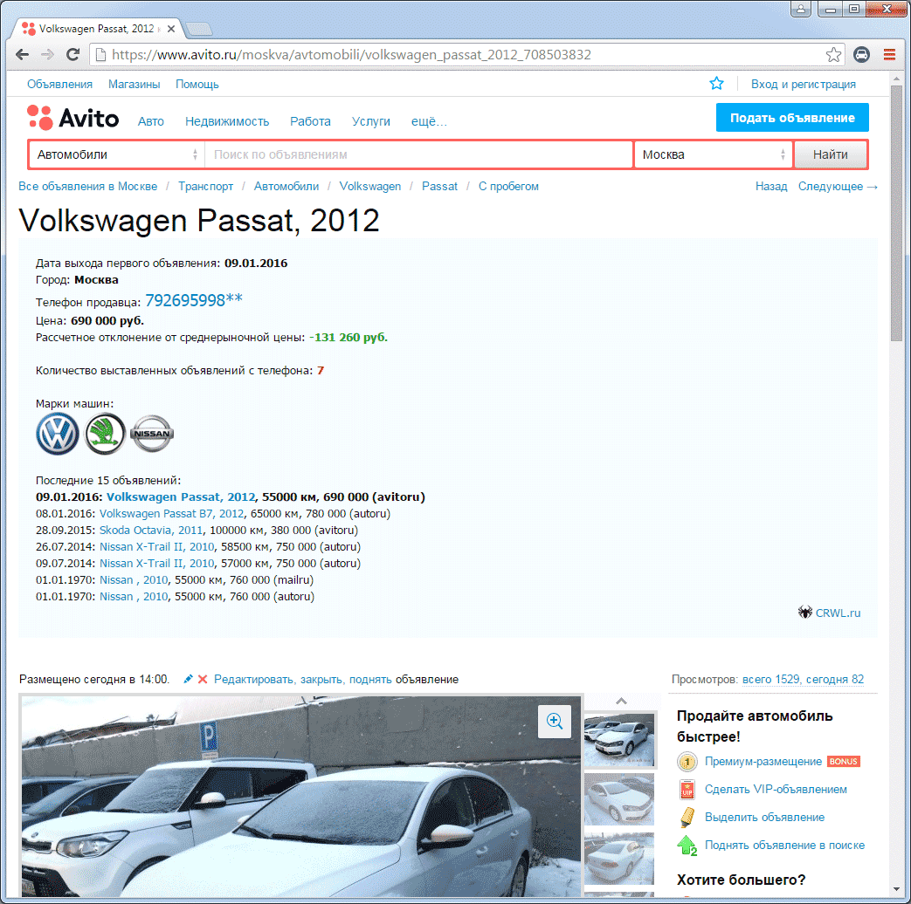Screen dimensions: 911x904
Task: Click Вход и регистрация link
Action: tap(804, 84)
